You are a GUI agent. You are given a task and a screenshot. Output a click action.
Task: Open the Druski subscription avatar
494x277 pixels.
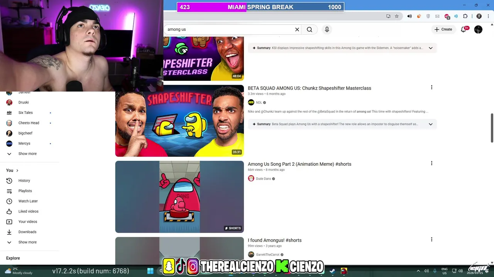click(9, 102)
